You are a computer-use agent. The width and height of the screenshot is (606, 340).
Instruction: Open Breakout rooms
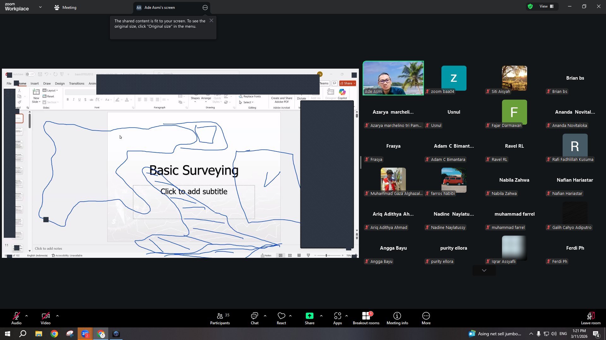(366, 318)
